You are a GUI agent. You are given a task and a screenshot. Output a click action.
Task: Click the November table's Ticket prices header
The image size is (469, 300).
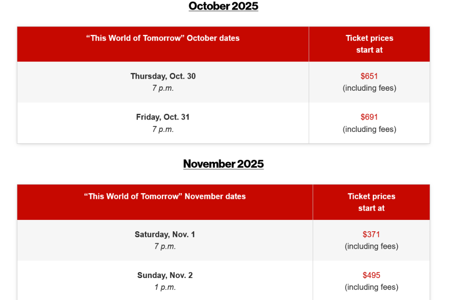point(371,202)
